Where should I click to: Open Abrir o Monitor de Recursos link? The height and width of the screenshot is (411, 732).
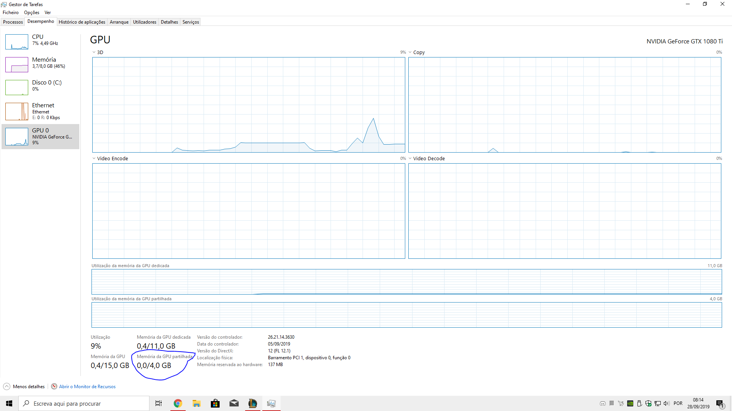coord(87,387)
